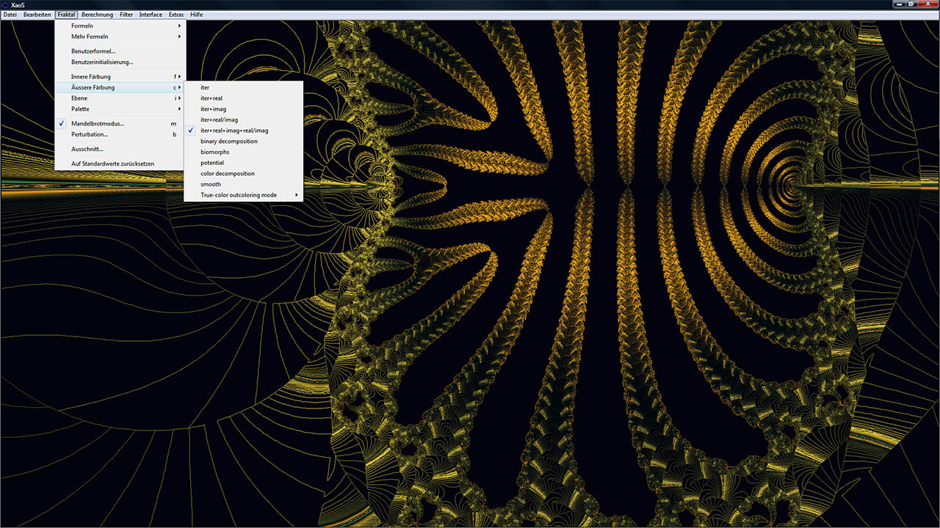Viewport: 940px width, 528px height.
Task: Open the Bearbeiten menu
Action: (37, 15)
